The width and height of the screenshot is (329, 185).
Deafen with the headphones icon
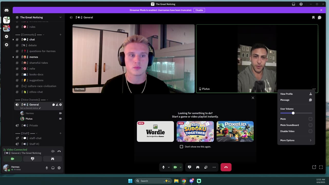53,168
